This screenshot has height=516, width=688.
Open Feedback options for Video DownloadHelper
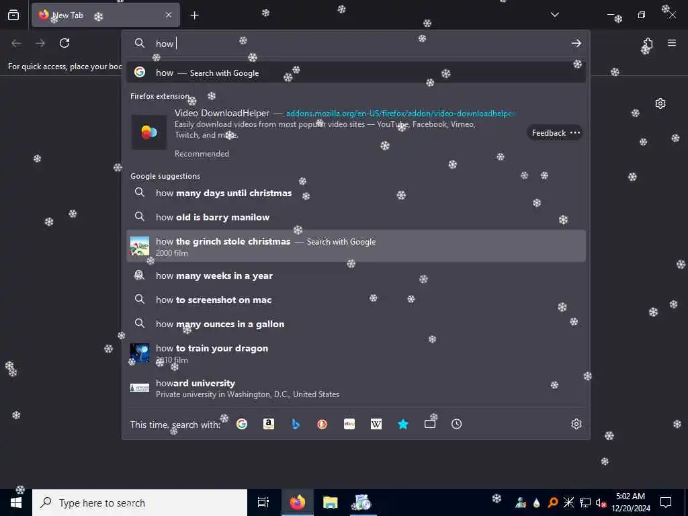click(x=554, y=132)
